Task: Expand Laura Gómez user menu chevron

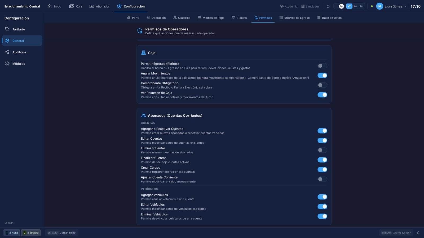Action: 405,6
